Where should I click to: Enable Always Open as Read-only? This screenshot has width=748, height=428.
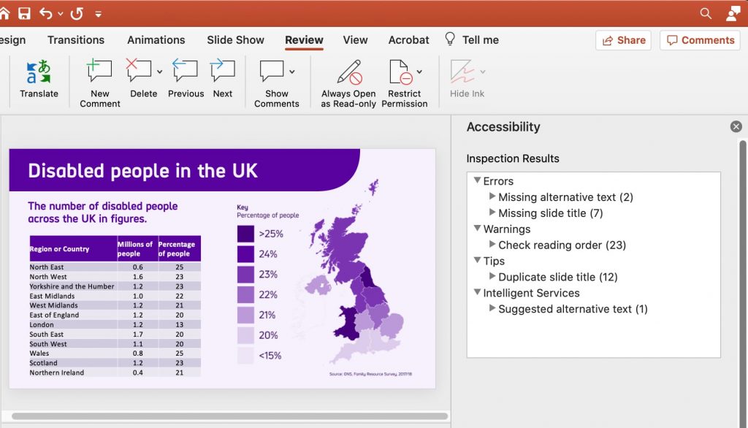click(x=348, y=73)
